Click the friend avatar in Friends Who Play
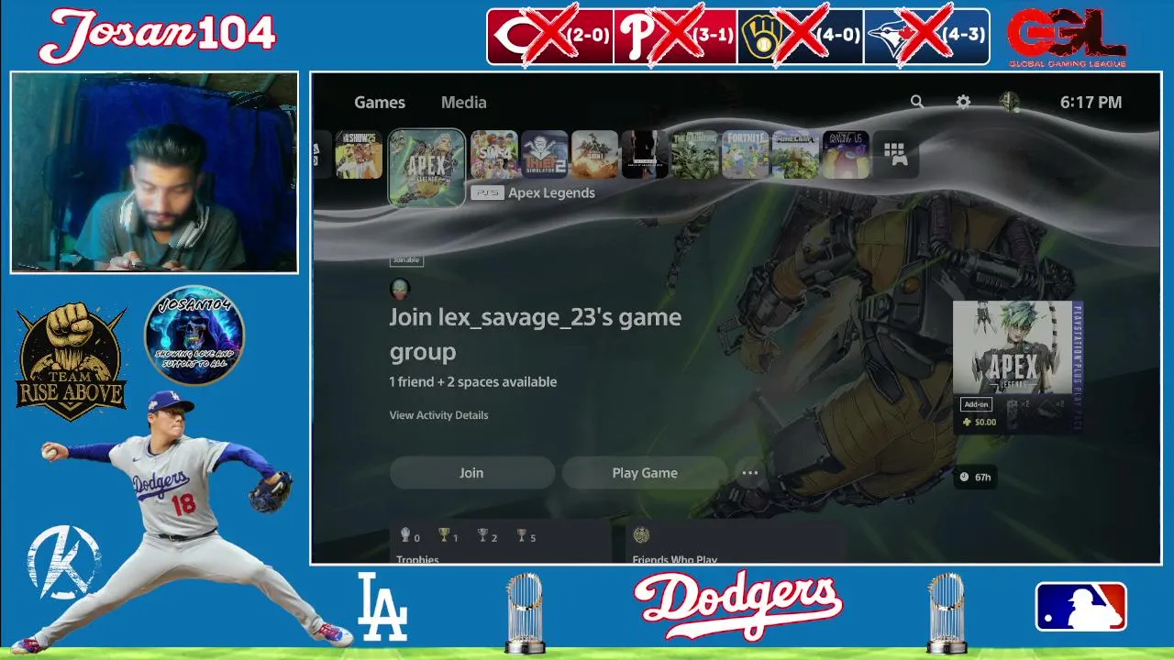The width and height of the screenshot is (1174, 660). coord(641,535)
